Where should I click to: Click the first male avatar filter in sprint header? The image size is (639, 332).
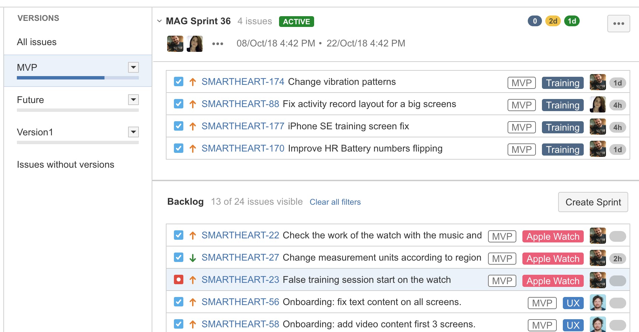point(175,44)
